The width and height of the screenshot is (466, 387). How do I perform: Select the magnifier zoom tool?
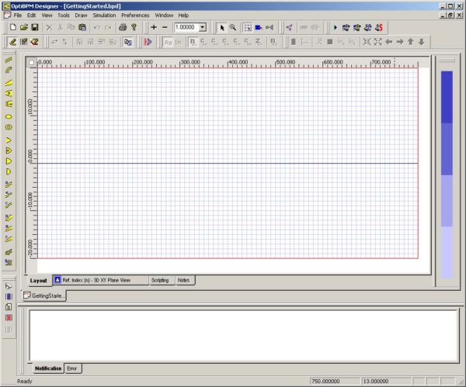tap(233, 28)
